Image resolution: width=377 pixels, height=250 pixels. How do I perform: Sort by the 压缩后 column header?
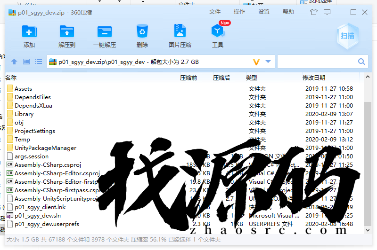click(x=221, y=78)
